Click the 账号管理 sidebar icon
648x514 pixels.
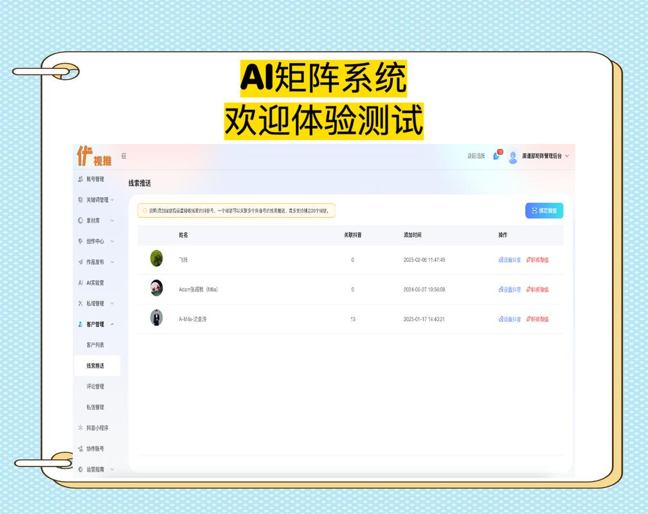[80, 179]
